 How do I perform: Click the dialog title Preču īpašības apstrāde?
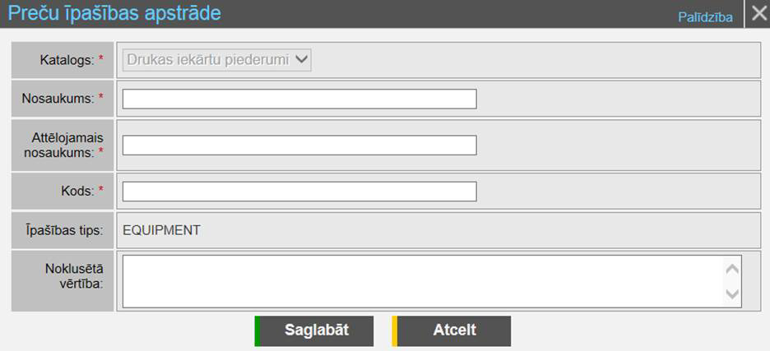[x=114, y=14]
